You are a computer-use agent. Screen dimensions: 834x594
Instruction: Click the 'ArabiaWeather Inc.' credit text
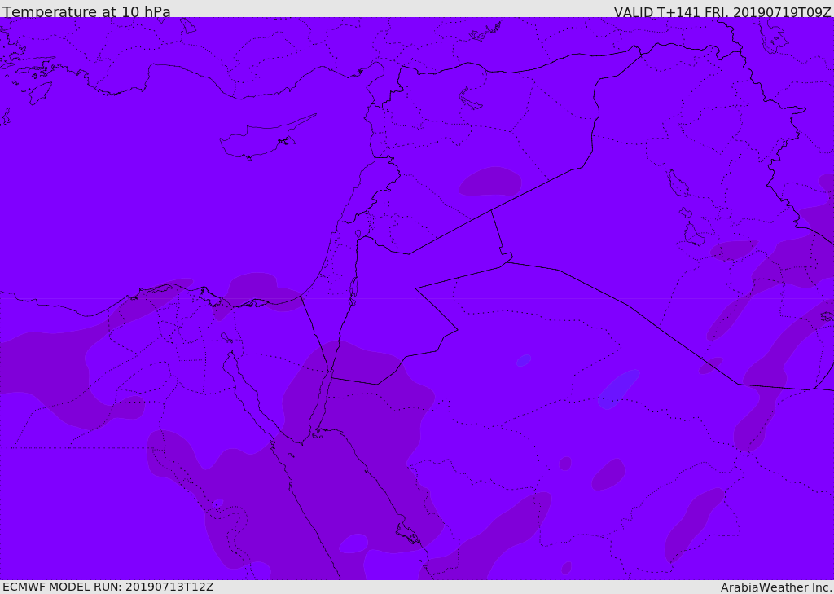click(776, 587)
